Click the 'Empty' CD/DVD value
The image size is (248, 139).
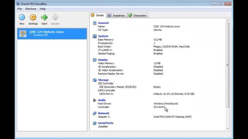click(157, 87)
